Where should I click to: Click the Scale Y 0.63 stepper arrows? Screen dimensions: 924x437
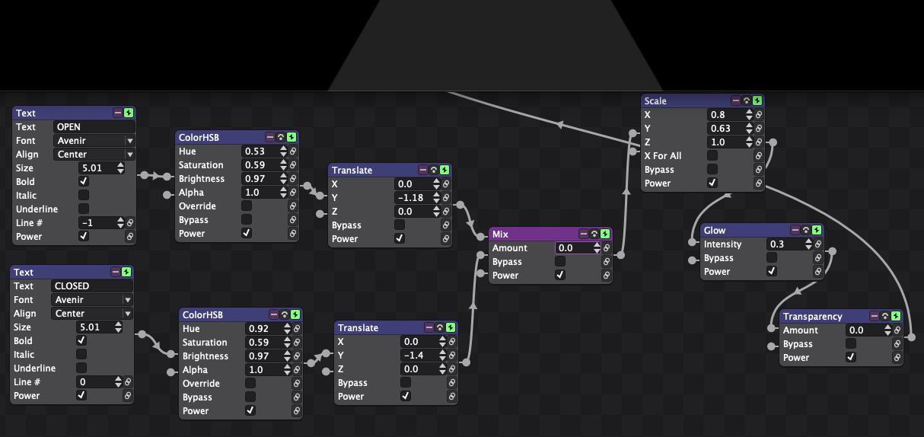pyautogui.click(x=749, y=129)
